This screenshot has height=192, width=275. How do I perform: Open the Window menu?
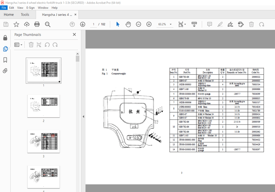[43, 8]
